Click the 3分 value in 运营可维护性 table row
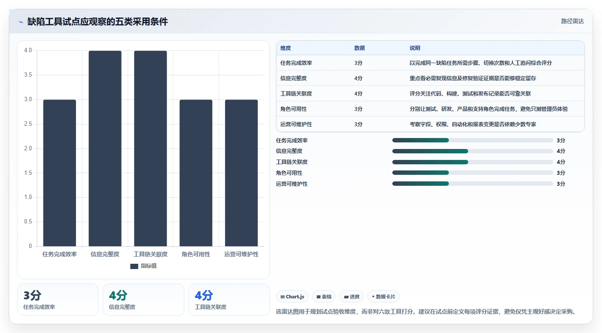This screenshot has width=602, height=333. [358, 124]
